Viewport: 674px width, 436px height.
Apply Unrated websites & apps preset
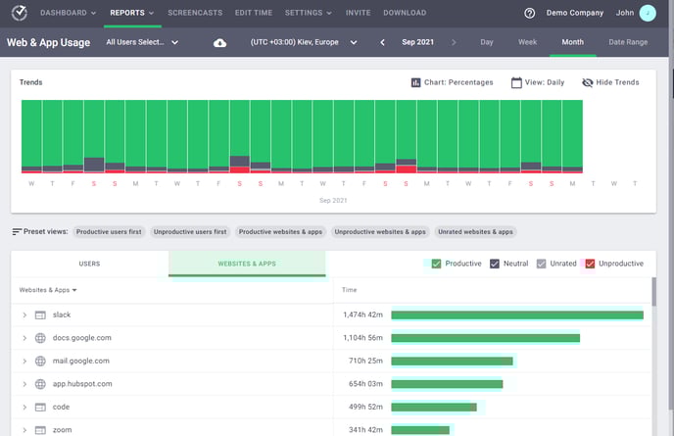click(x=475, y=232)
